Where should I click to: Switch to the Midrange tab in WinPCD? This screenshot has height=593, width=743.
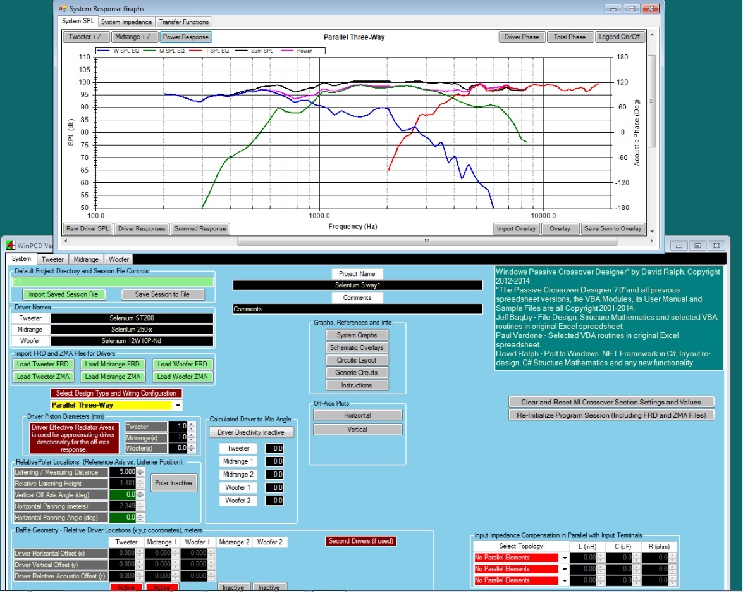coord(86,259)
